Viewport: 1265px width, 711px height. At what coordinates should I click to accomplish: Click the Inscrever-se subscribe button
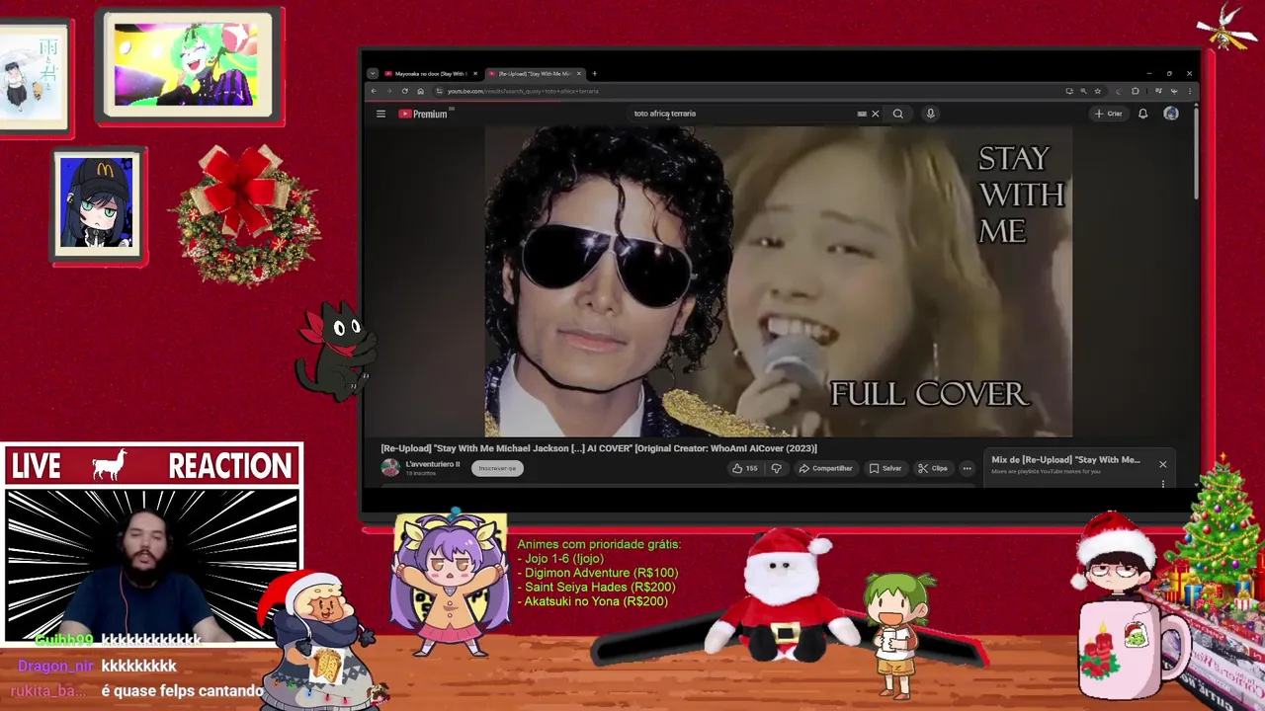497,468
